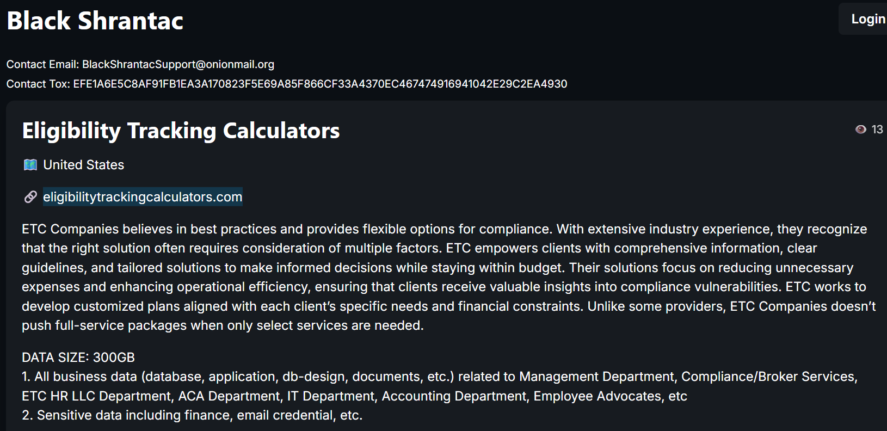Click the BlackShrantacSupport@onionmail.org email address

click(x=178, y=64)
